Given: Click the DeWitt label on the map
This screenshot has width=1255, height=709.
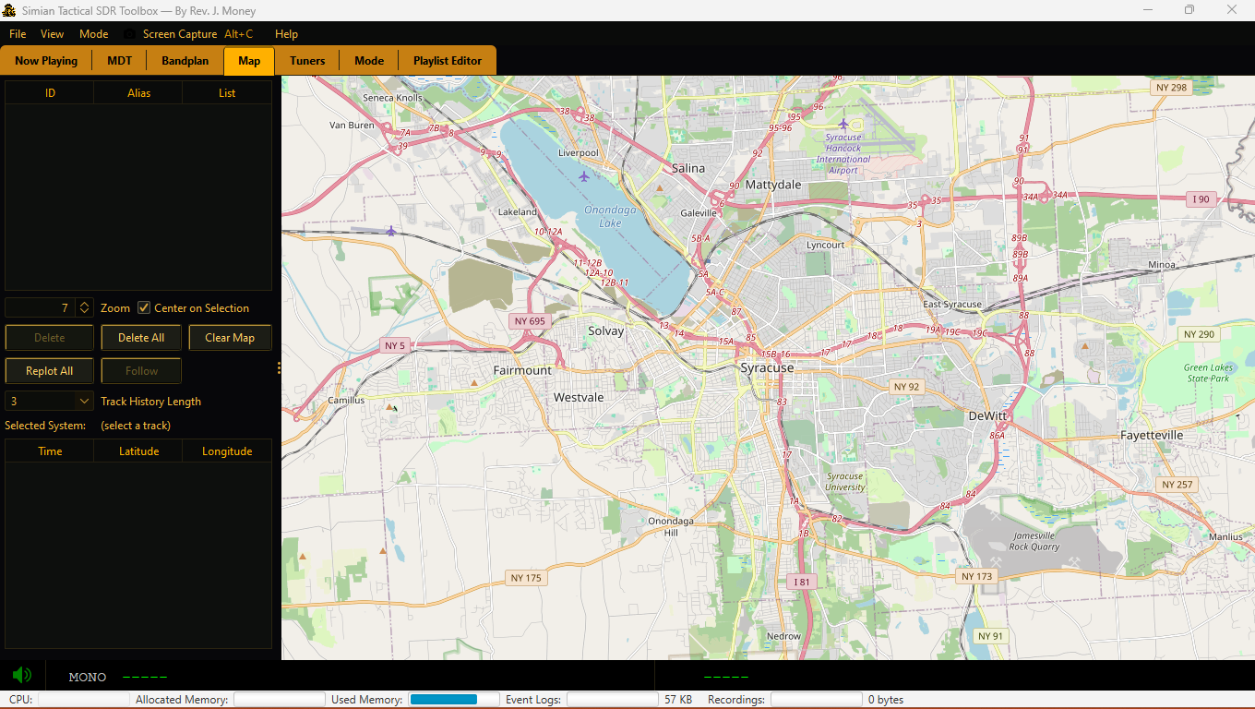Looking at the screenshot, I should (987, 416).
